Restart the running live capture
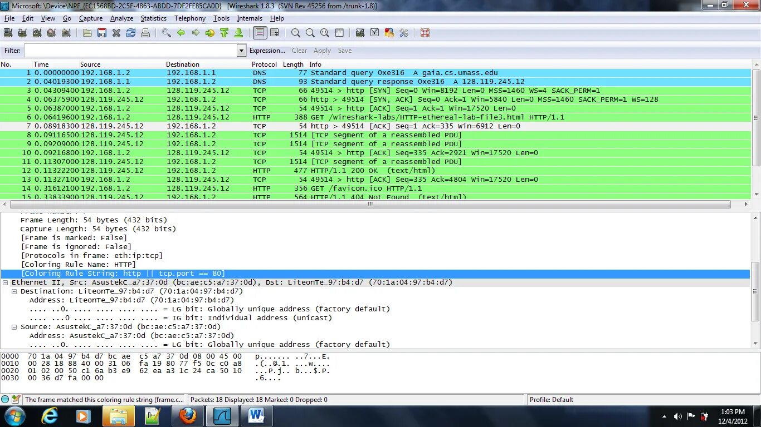761x427 pixels. pyautogui.click(x=66, y=33)
